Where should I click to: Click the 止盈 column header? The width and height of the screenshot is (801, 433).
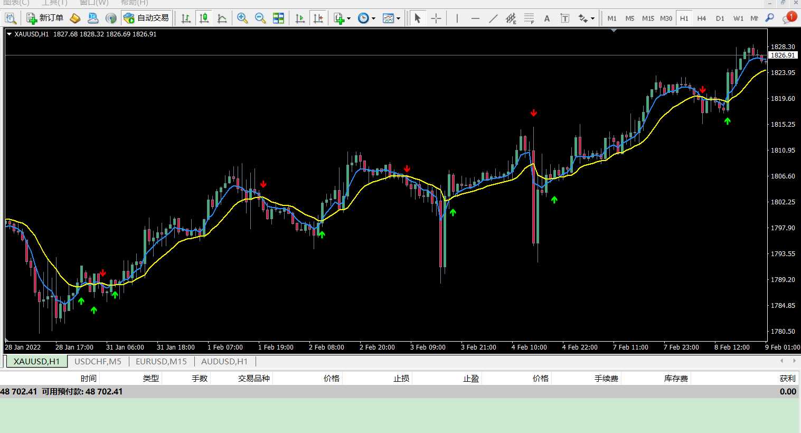point(471,378)
